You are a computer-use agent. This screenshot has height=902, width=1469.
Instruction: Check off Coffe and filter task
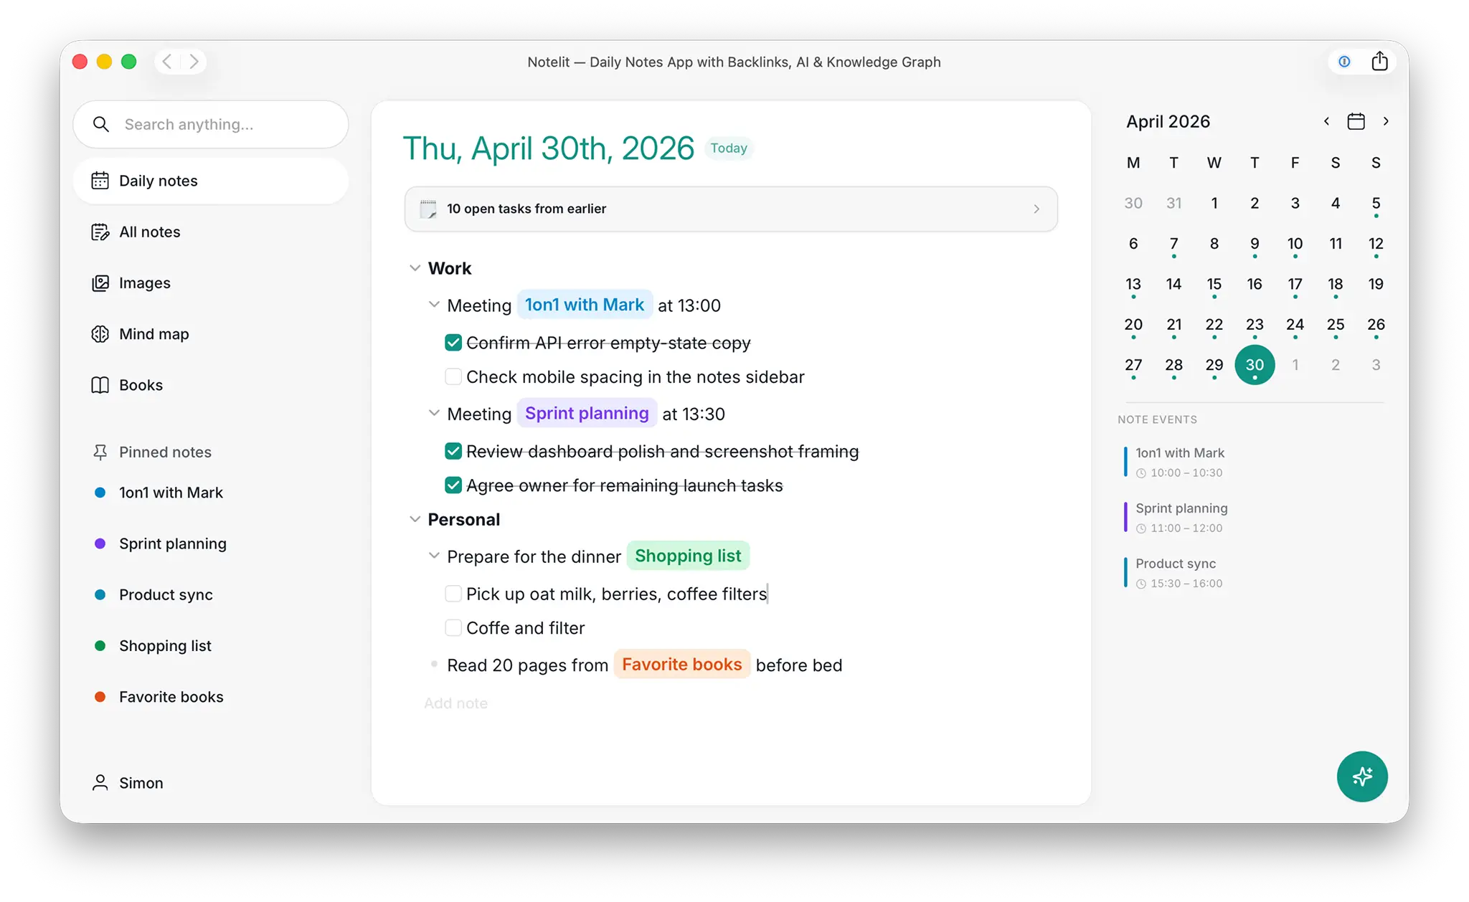click(453, 628)
